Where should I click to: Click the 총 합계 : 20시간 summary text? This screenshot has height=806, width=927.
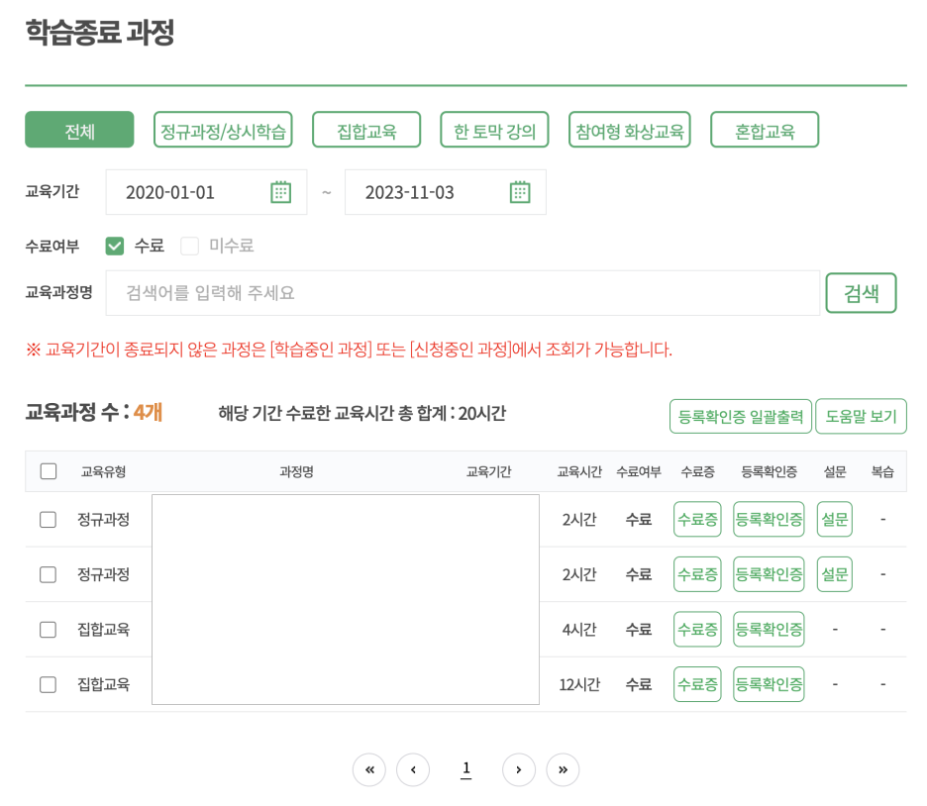tap(452, 413)
